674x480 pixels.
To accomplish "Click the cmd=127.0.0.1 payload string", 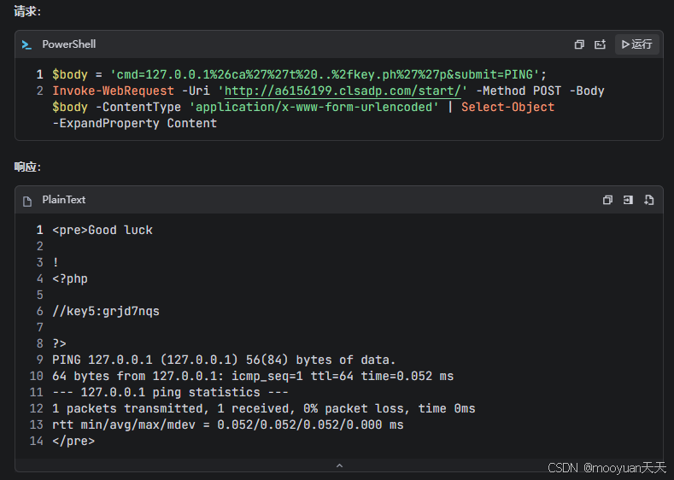I will (x=325, y=75).
